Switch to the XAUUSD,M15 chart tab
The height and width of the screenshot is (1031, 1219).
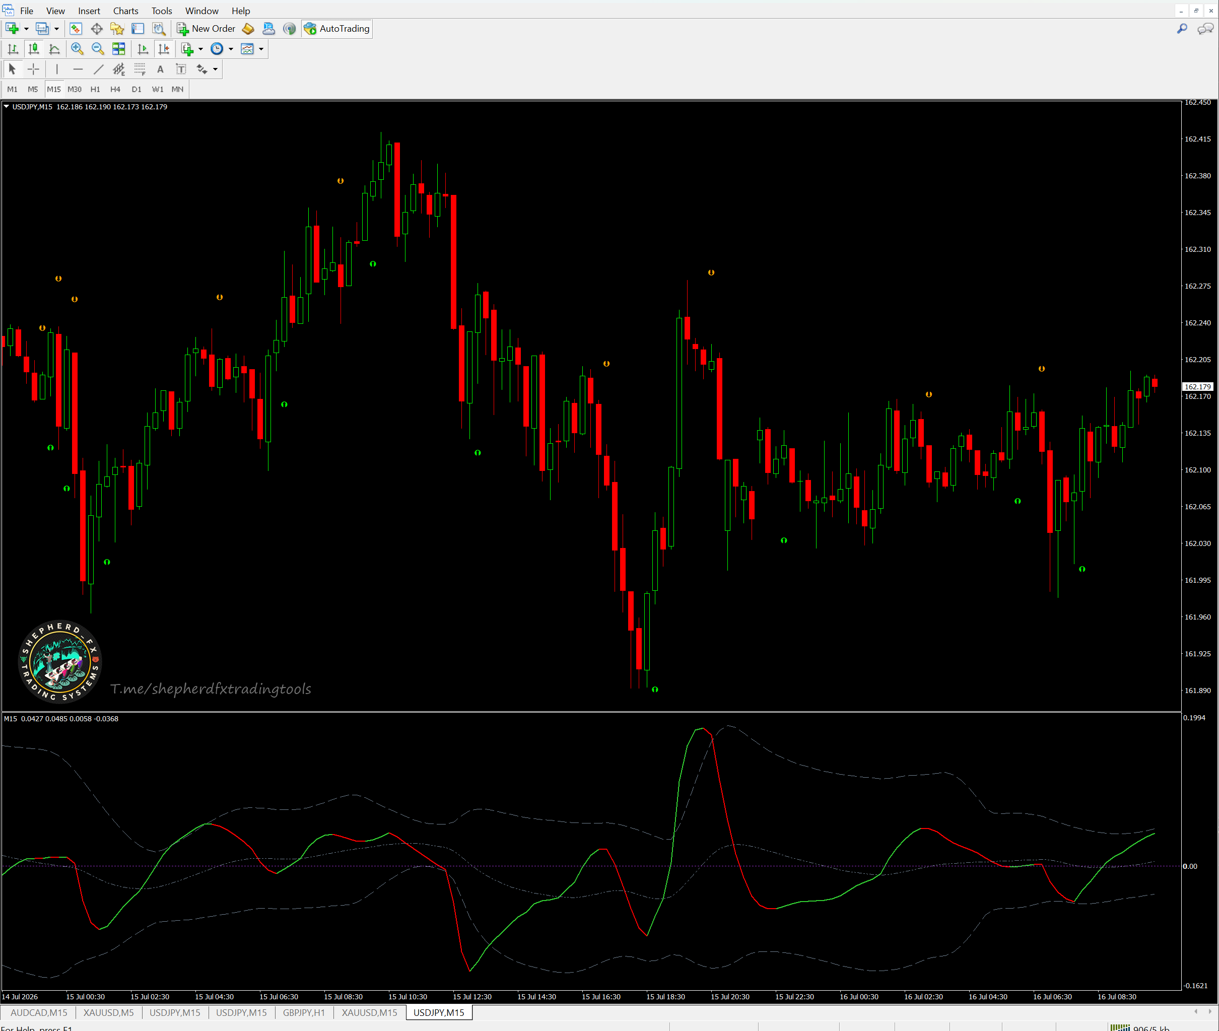pyautogui.click(x=369, y=1012)
